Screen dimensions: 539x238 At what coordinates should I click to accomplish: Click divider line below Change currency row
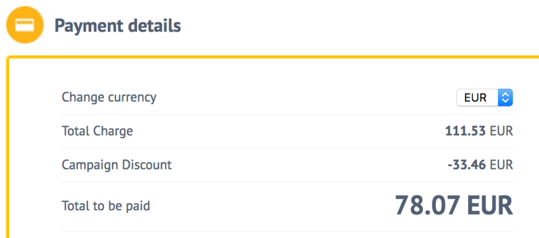click(287, 114)
